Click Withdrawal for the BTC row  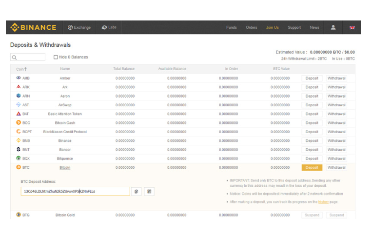[336, 168]
